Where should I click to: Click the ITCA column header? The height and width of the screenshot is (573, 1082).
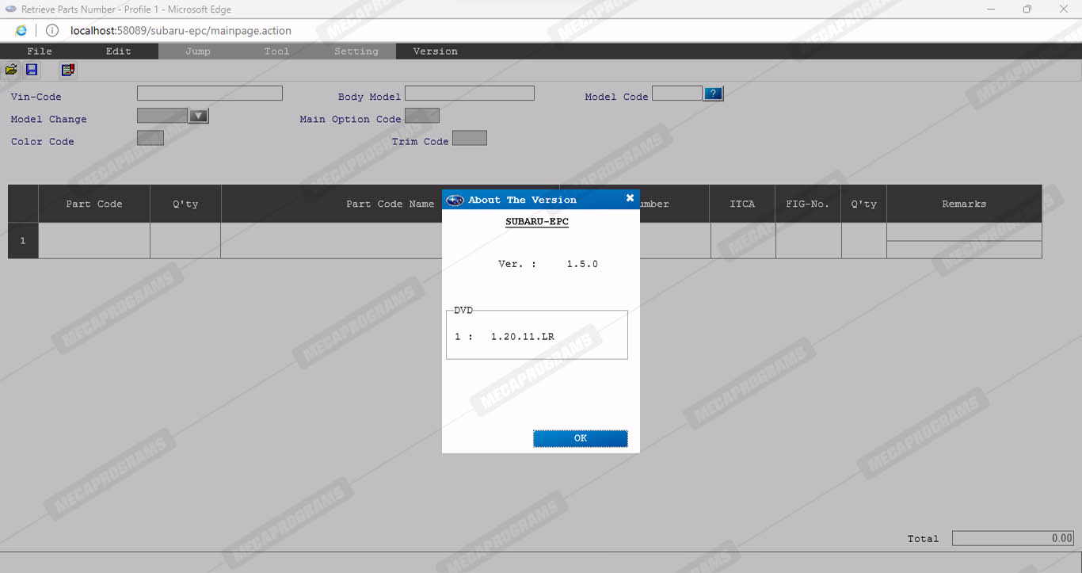point(742,204)
